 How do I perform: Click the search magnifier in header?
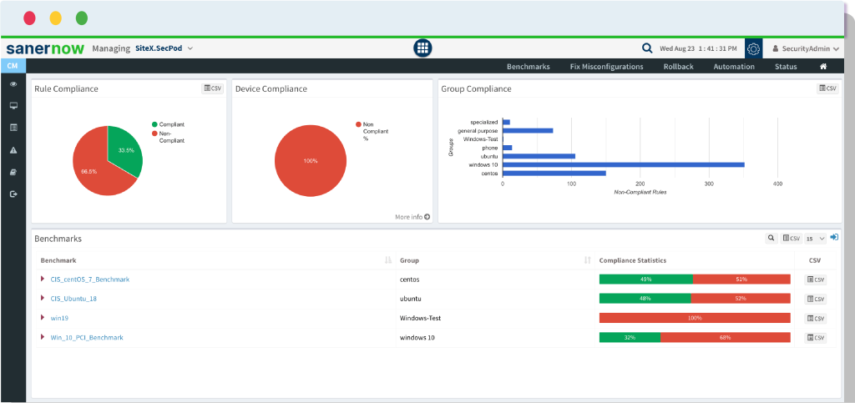pyautogui.click(x=647, y=48)
